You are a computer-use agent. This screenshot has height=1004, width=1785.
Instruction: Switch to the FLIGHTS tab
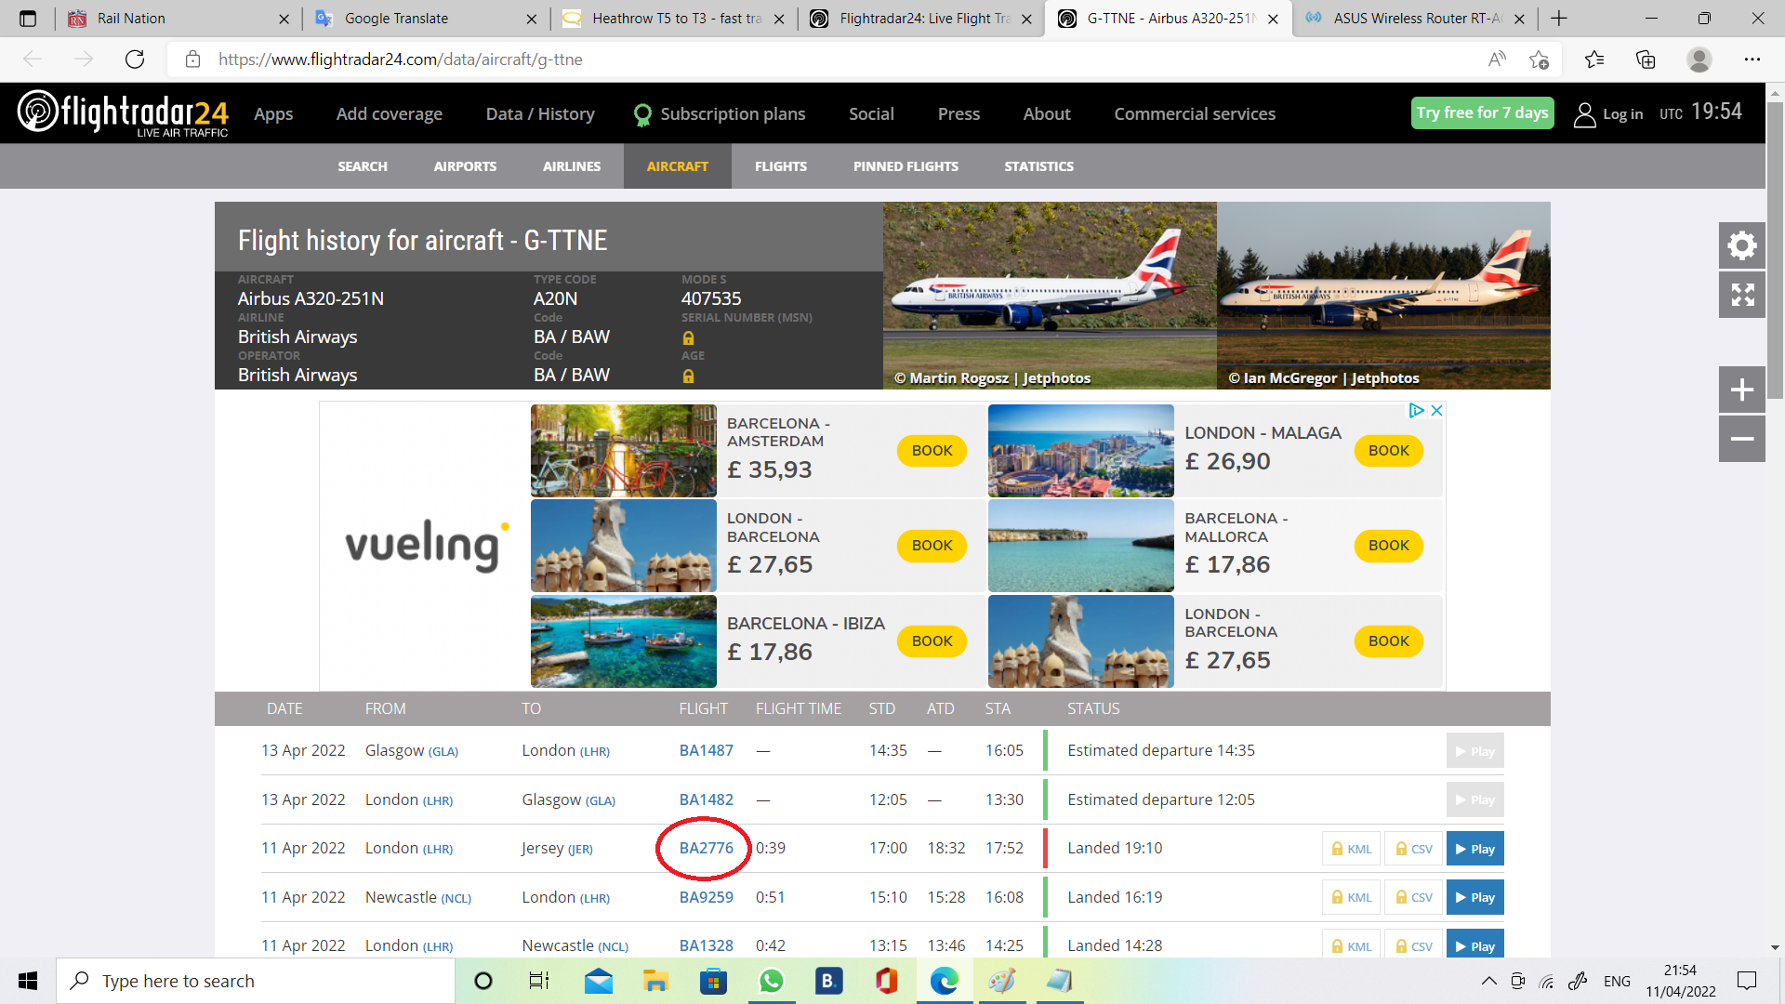click(780, 166)
